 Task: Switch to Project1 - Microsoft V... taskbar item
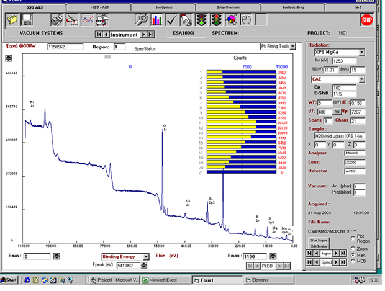pos(115,280)
